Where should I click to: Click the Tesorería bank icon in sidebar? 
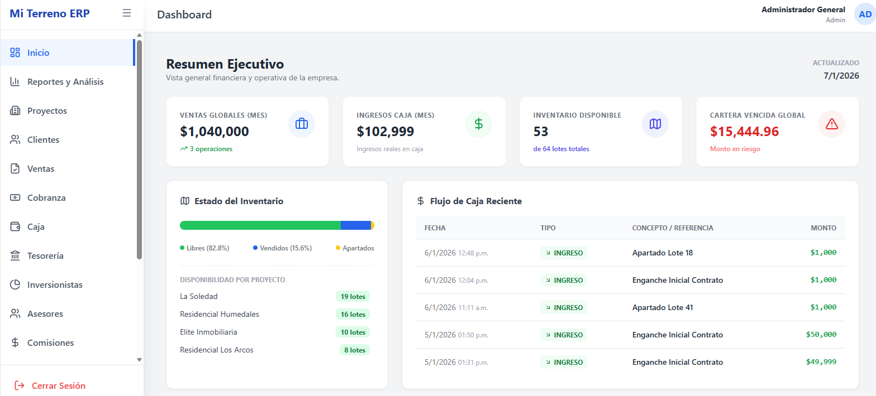click(15, 256)
